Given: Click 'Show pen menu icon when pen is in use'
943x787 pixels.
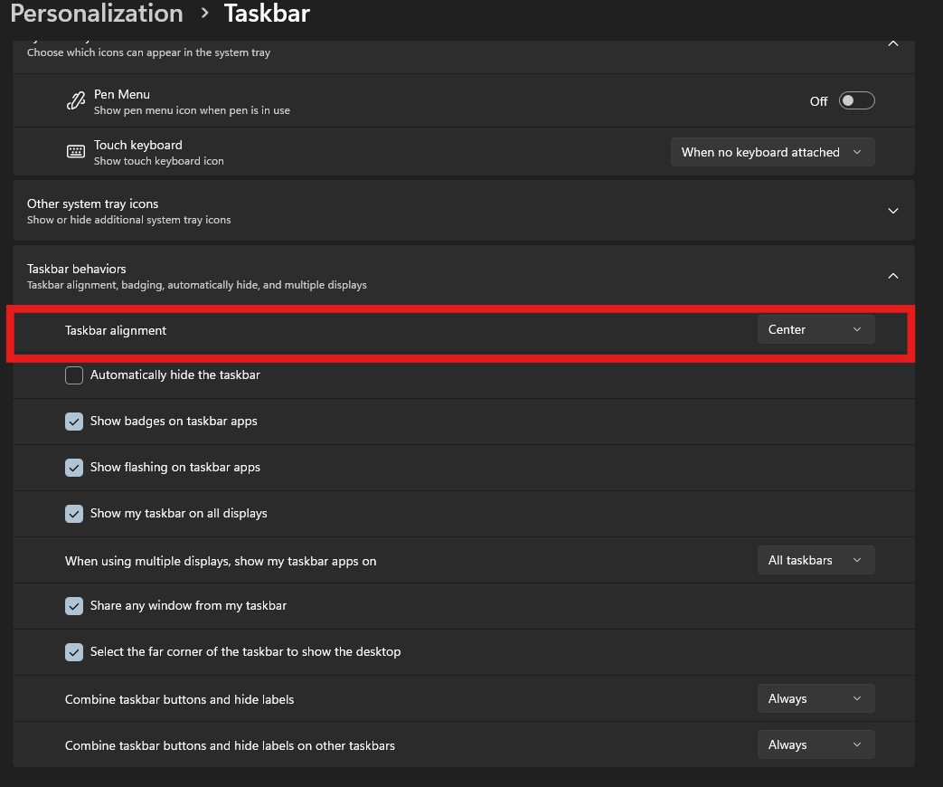Looking at the screenshot, I should tap(192, 110).
